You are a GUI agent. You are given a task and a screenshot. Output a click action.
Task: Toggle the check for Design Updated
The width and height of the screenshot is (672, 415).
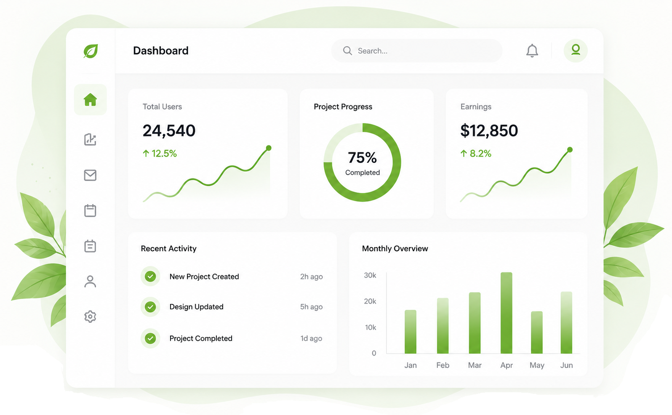click(x=150, y=307)
